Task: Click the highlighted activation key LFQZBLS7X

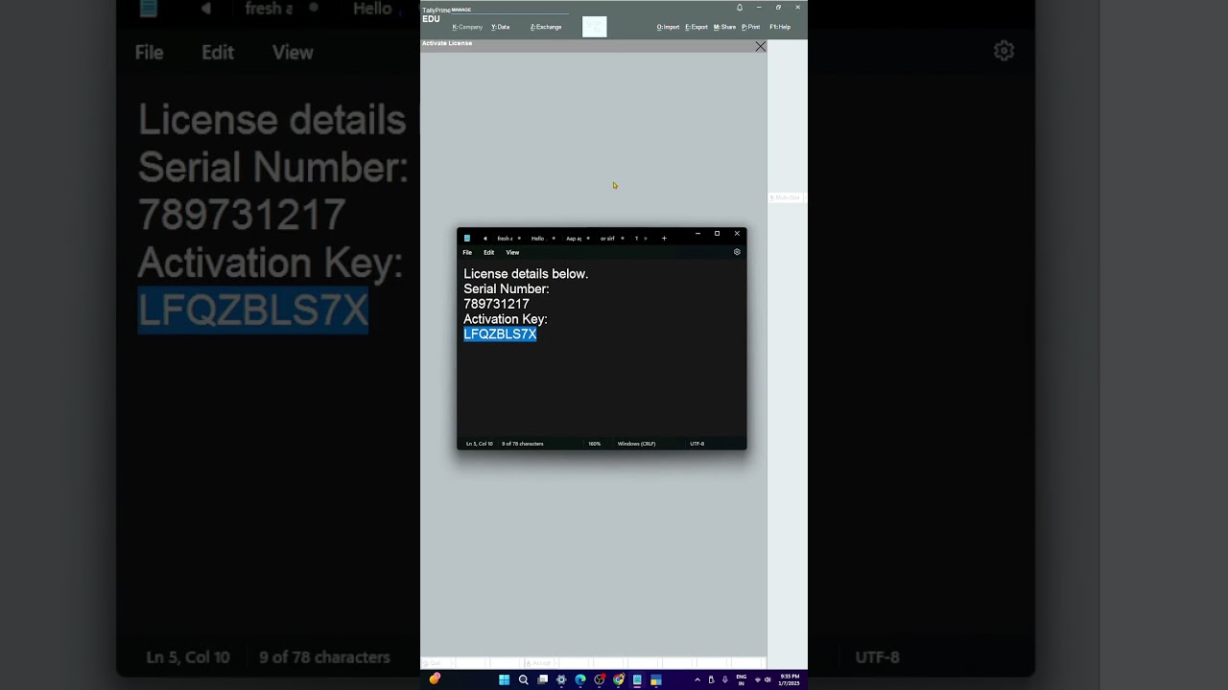Action: click(x=500, y=334)
